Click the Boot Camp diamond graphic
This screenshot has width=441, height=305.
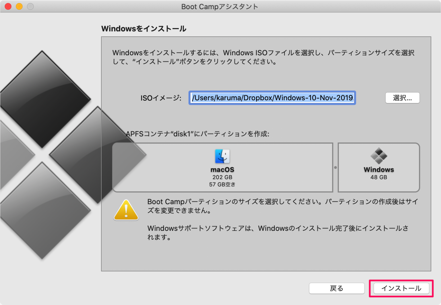[46, 155]
